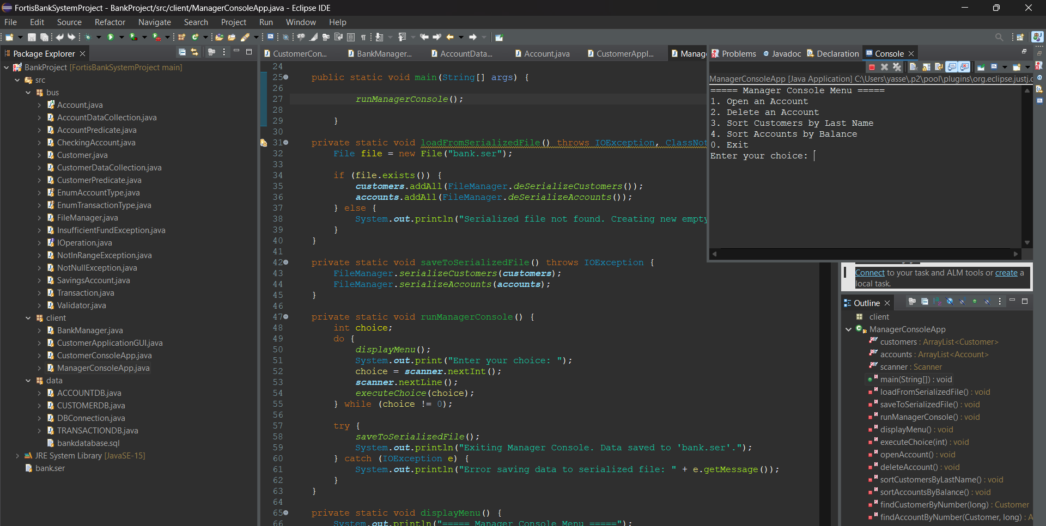Go back with yellow left arrow
Image resolution: width=1046 pixels, height=526 pixels.
pos(450,37)
